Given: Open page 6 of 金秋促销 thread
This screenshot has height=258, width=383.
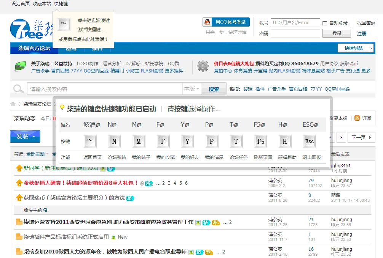Looking at the screenshot, I should (186, 183).
